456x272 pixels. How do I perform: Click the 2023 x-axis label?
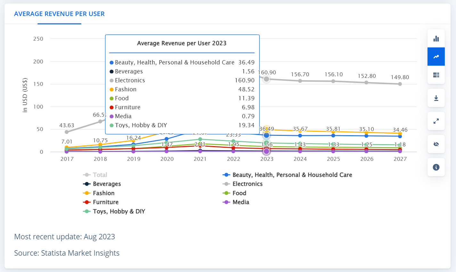267,159
